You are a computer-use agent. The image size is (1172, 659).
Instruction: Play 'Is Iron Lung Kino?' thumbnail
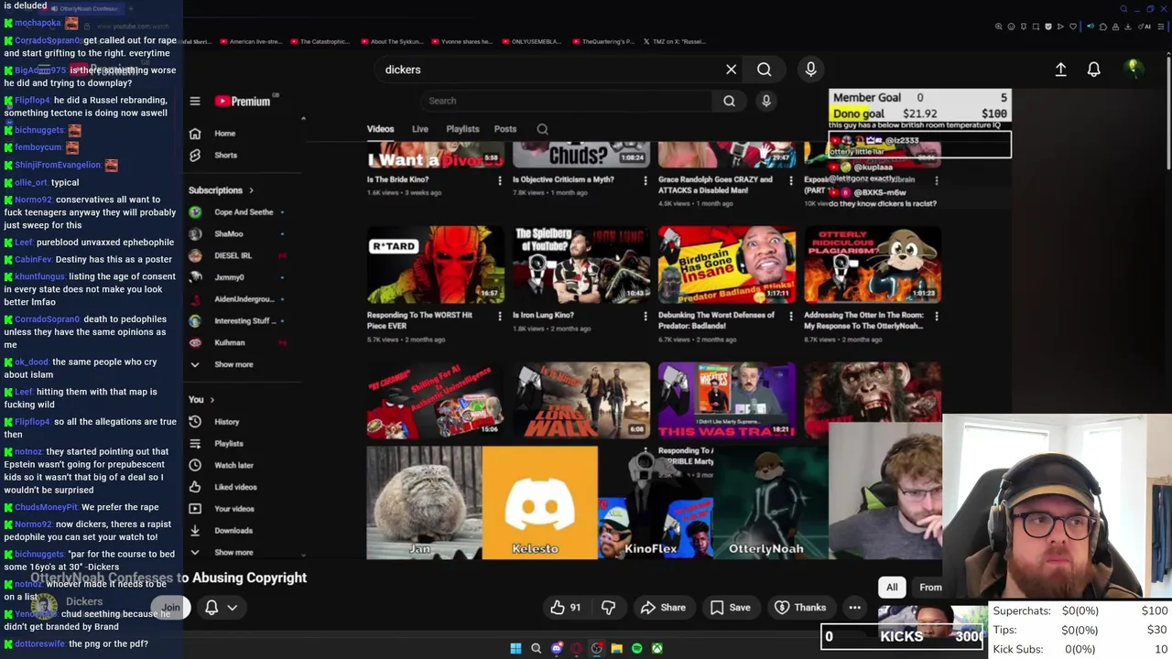tap(581, 265)
